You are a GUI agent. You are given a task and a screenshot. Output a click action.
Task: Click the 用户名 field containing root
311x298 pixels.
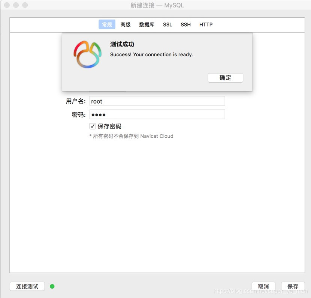point(157,101)
